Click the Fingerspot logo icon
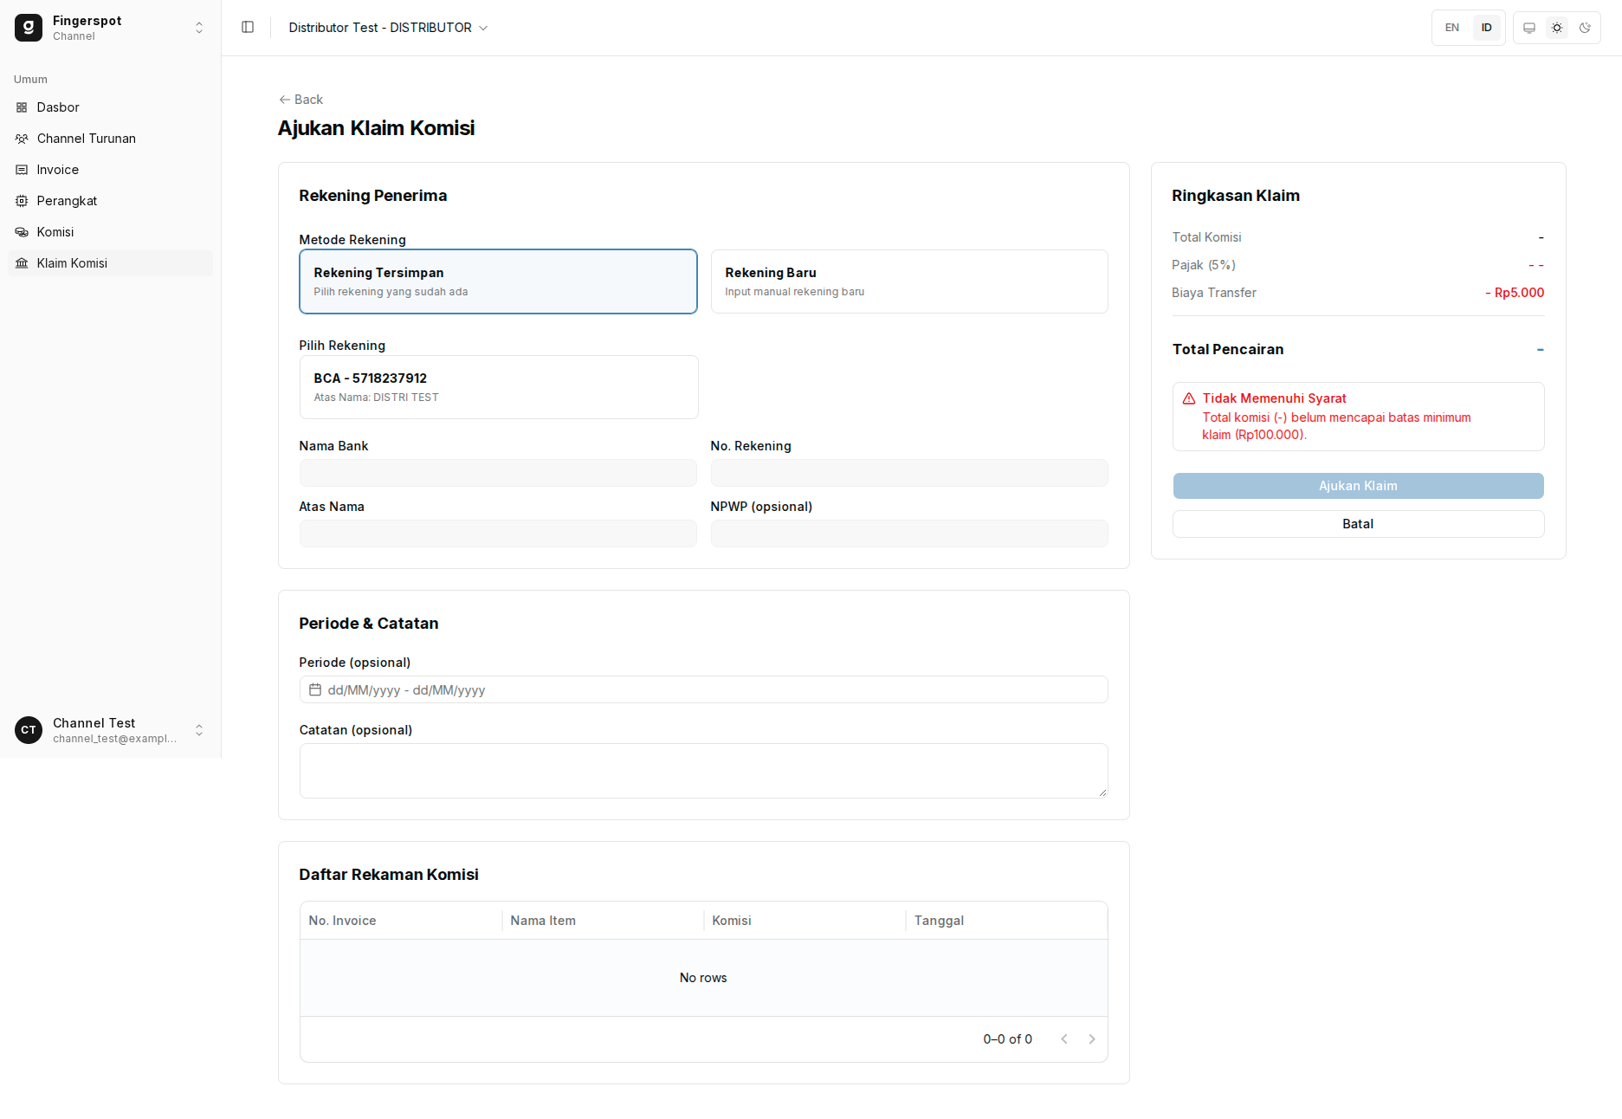This screenshot has width=1622, height=1119. [x=29, y=28]
